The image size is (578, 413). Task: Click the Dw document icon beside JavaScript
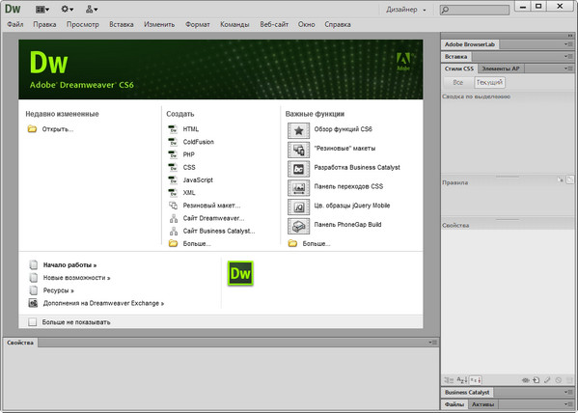[x=173, y=179]
